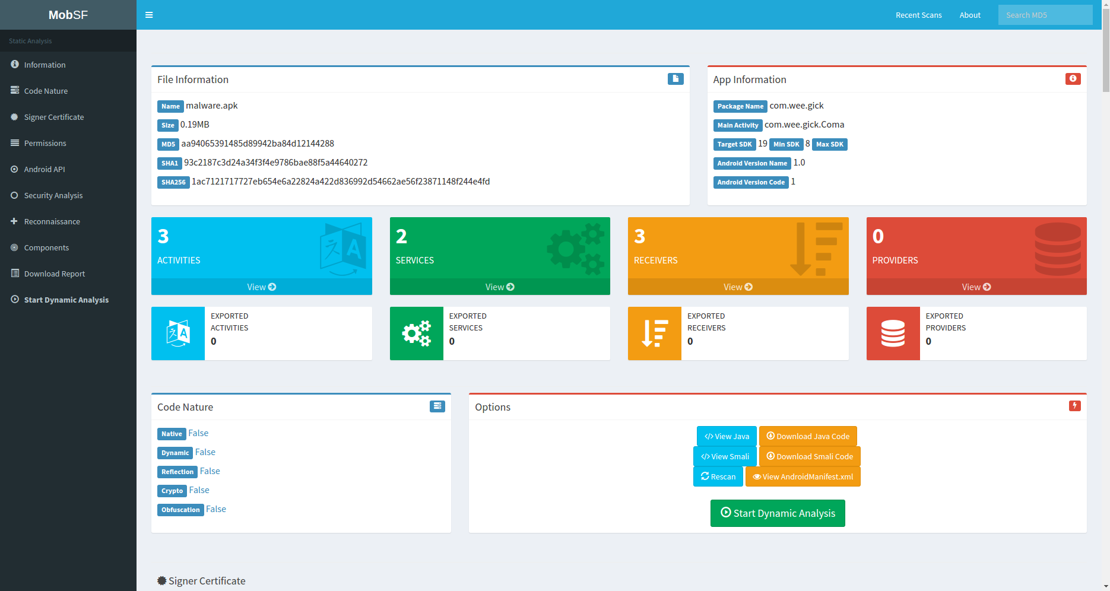Click the red App Information info icon
This screenshot has width=1110, height=591.
[x=1073, y=79]
